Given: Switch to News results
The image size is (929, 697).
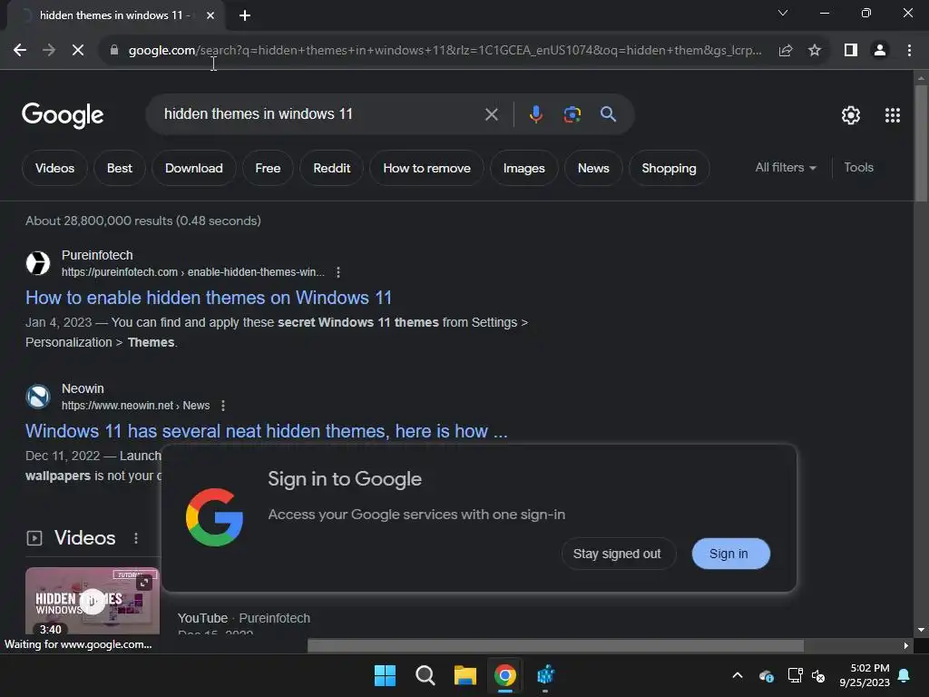Looking at the screenshot, I should [x=593, y=168].
